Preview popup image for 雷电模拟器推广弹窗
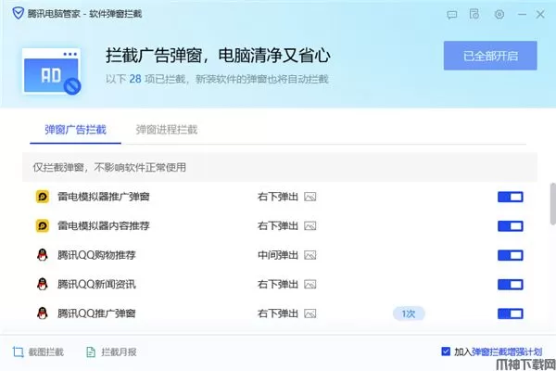Image resolution: width=556 pixels, height=371 pixels. [x=310, y=197]
